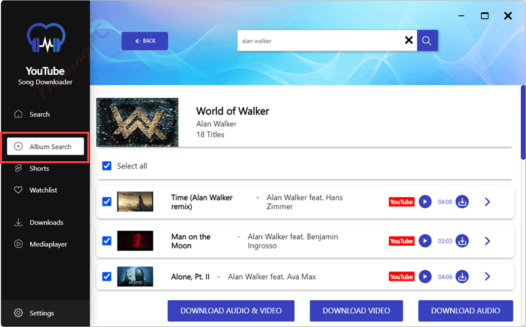Download the Alone, Pt. II track
Viewport: 526px width, 327px height.
[x=462, y=277]
